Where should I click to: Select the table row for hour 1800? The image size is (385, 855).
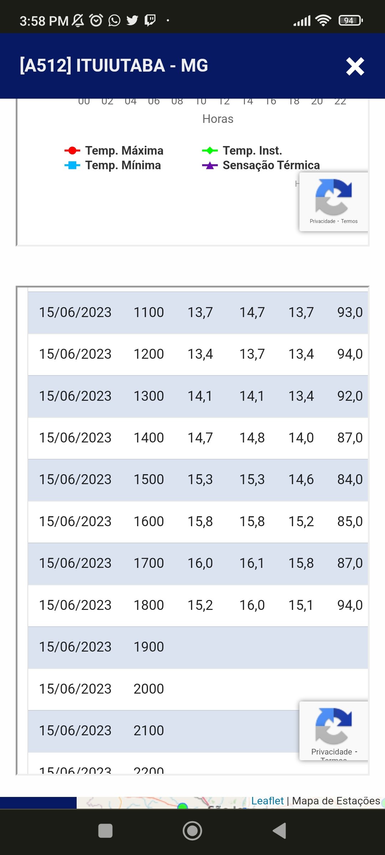coord(198,605)
